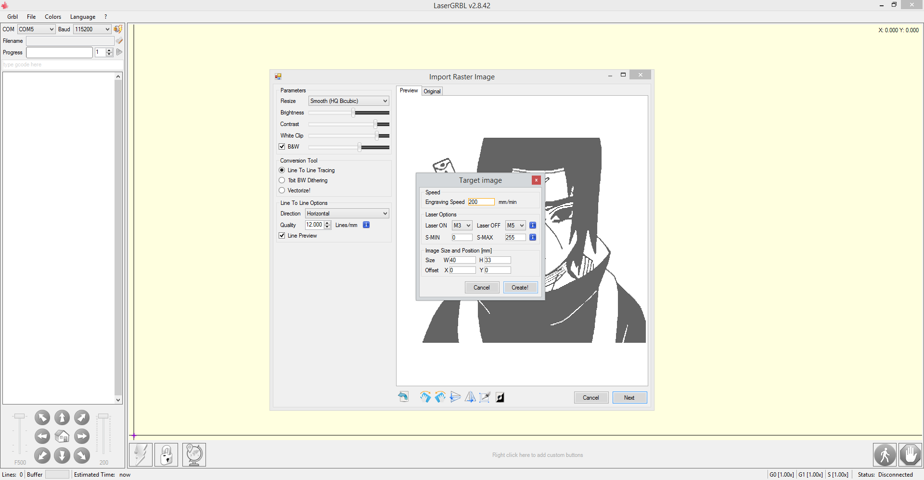Screen dimensions: 924x480
Task: Click the White Clip slider handle
Action: (377, 136)
